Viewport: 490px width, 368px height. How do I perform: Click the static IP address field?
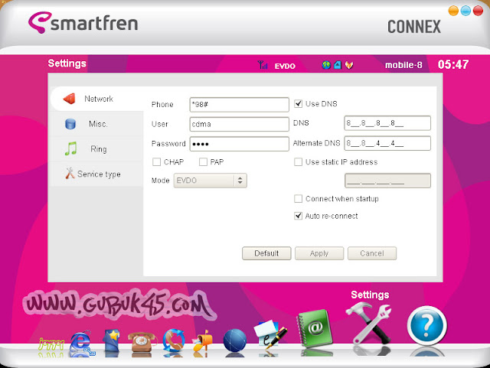pyautogui.click(x=387, y=181)
